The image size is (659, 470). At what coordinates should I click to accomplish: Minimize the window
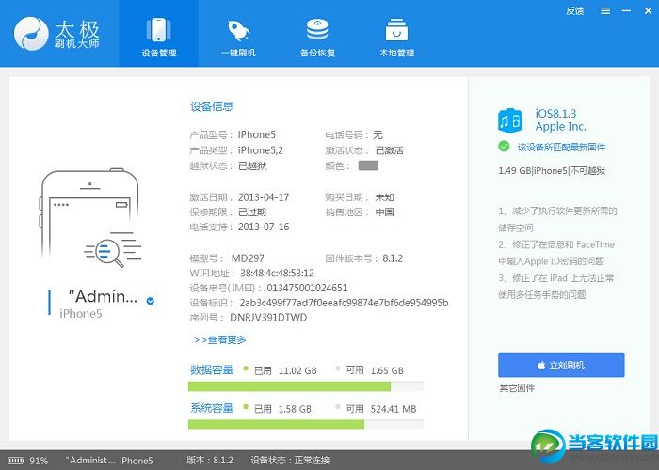coord(627,11)
